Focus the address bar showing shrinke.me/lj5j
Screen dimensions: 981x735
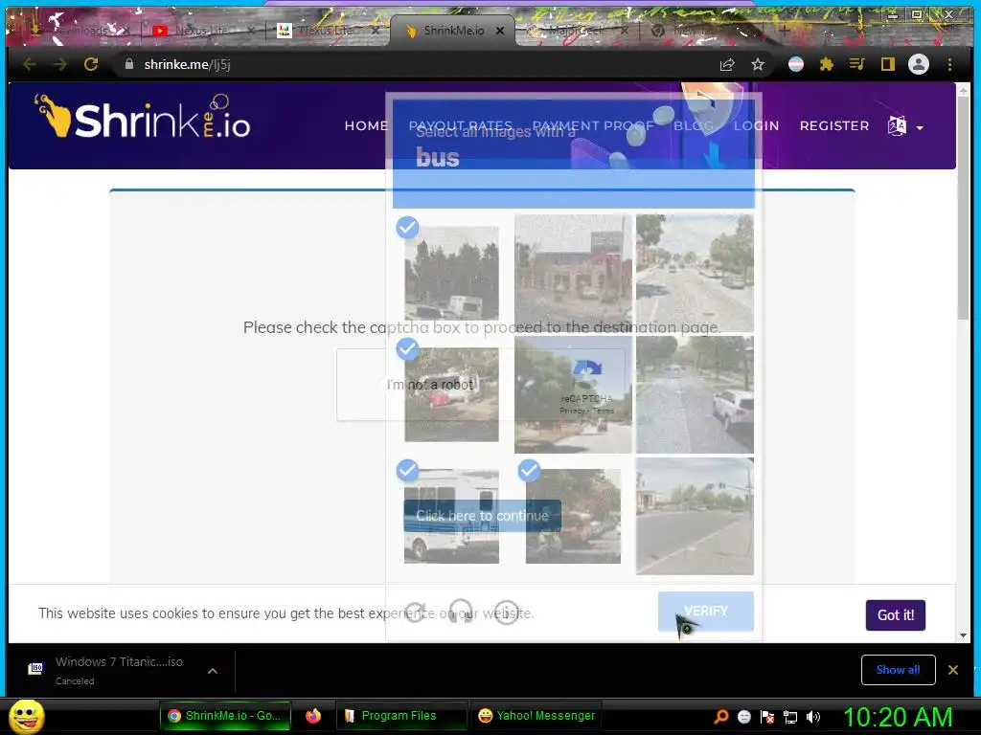click(x=413, y=64)
